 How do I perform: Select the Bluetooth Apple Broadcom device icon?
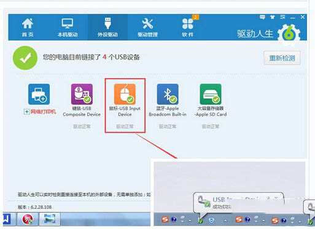click(x=168, y=94)
